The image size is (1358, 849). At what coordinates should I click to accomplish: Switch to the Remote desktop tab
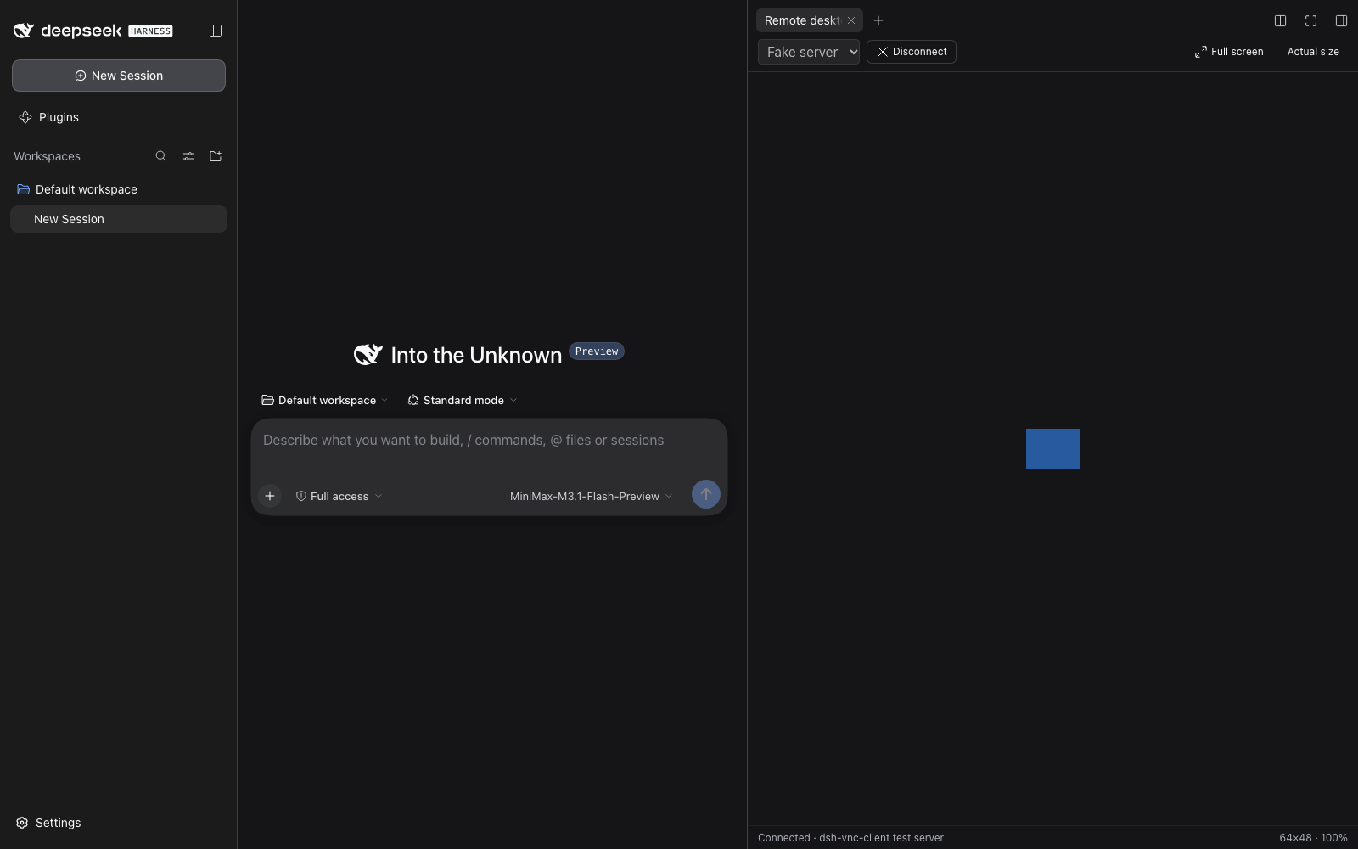click(x=801, y=20)
